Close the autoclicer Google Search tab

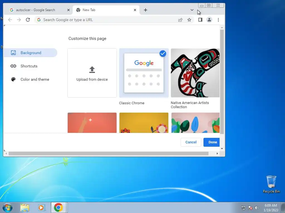tap(68, 10)
